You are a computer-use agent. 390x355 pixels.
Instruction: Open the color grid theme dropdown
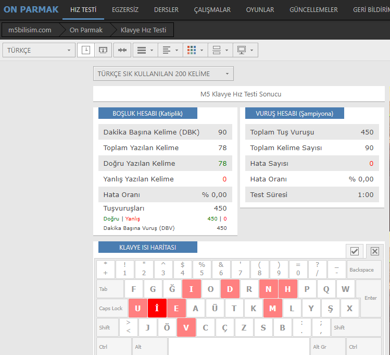point(195,50)
